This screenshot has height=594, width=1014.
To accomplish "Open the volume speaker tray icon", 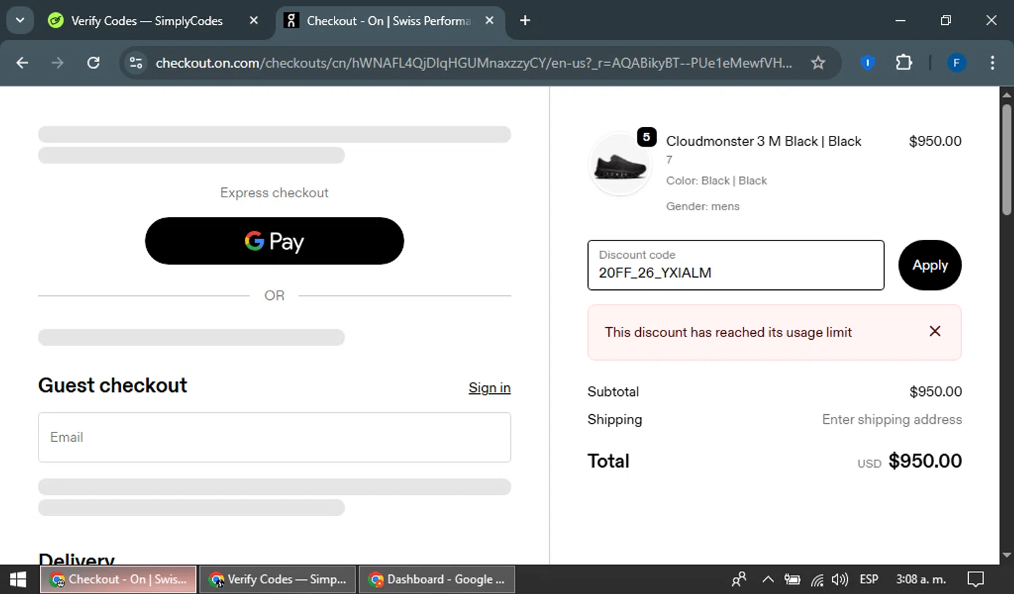I will 840,579.
